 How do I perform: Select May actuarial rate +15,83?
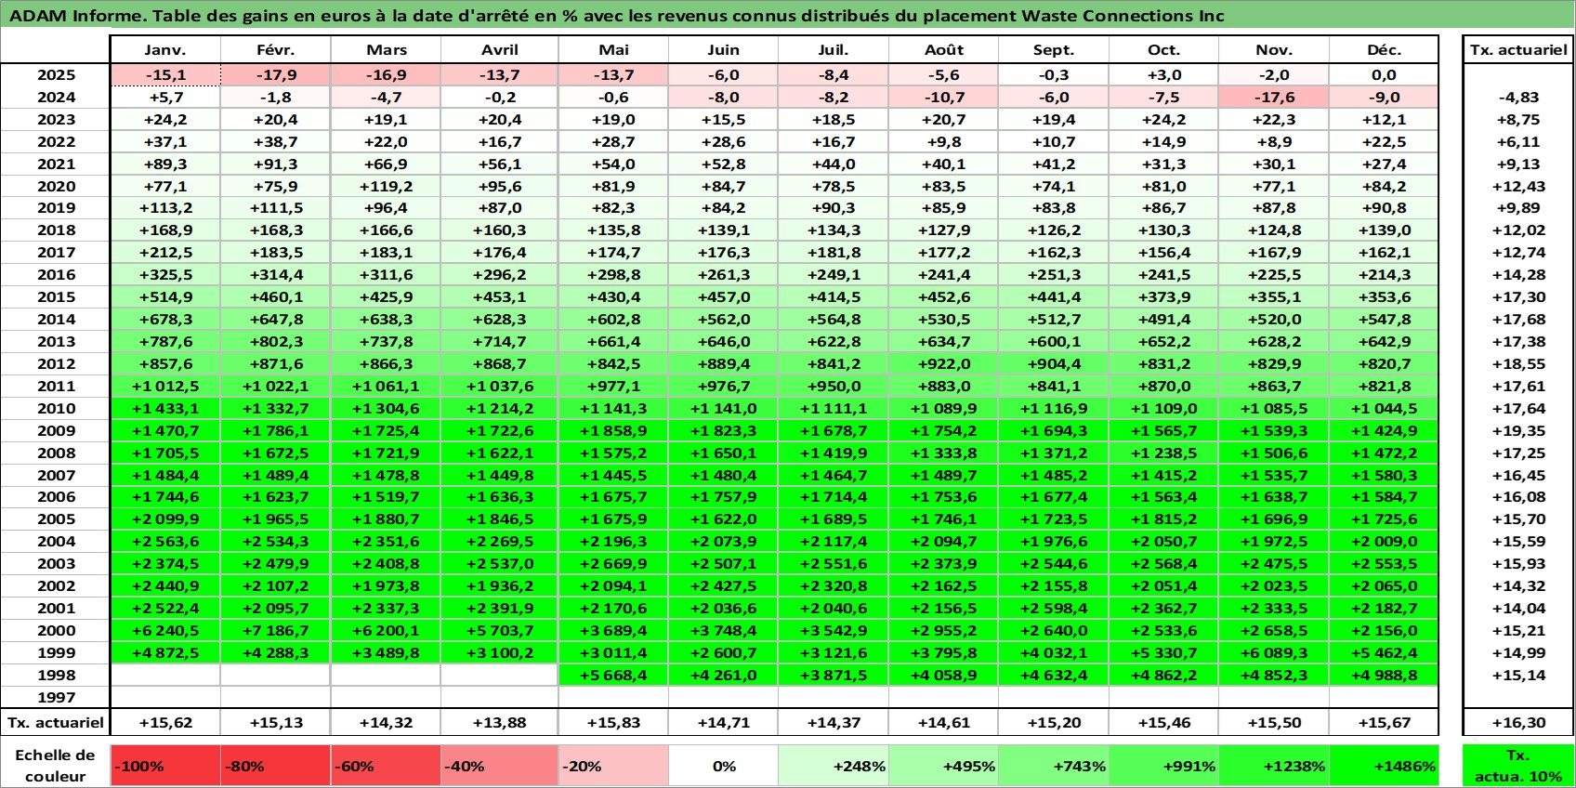click(x=613, y=722)
